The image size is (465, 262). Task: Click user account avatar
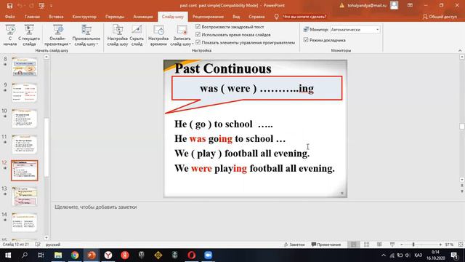pos(394,5)
